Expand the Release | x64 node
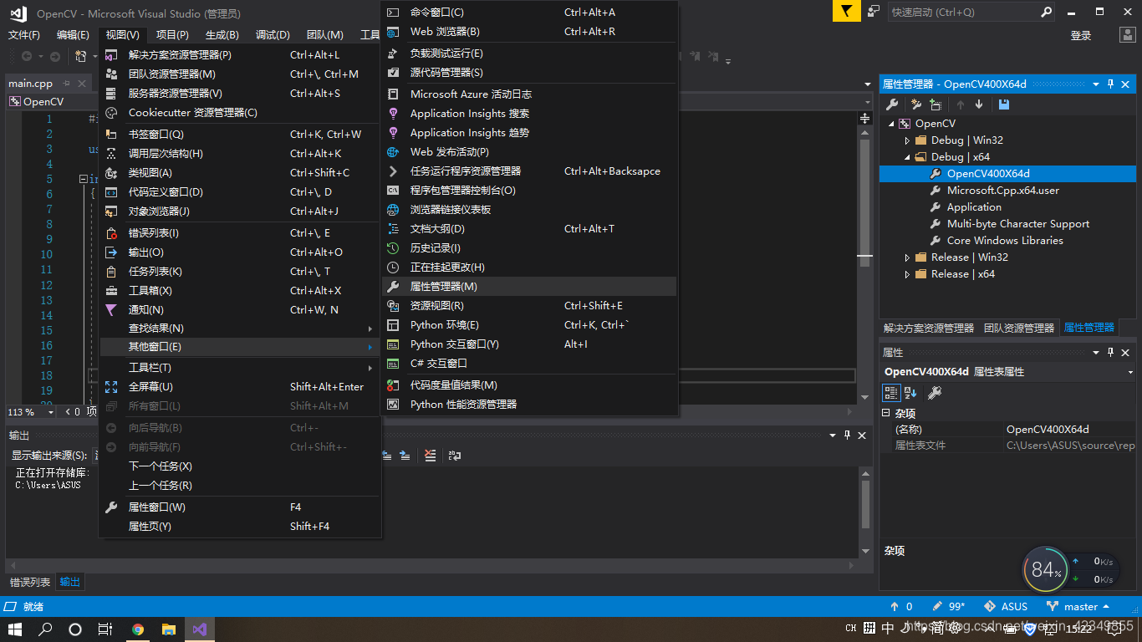This screenshot has width=1142, height=642. 907,274
